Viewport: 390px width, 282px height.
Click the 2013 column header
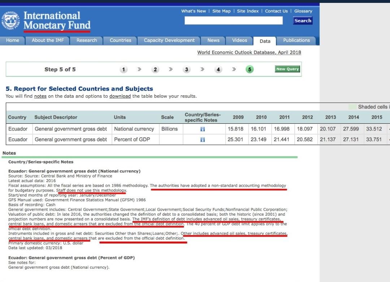(x=330, y=117)
